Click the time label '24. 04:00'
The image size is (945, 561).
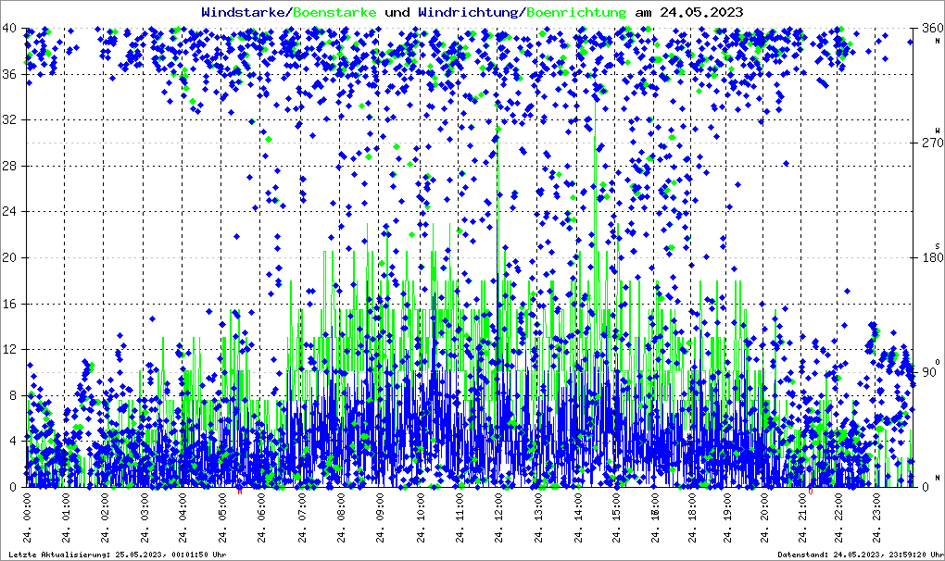(x=183, y=517)
